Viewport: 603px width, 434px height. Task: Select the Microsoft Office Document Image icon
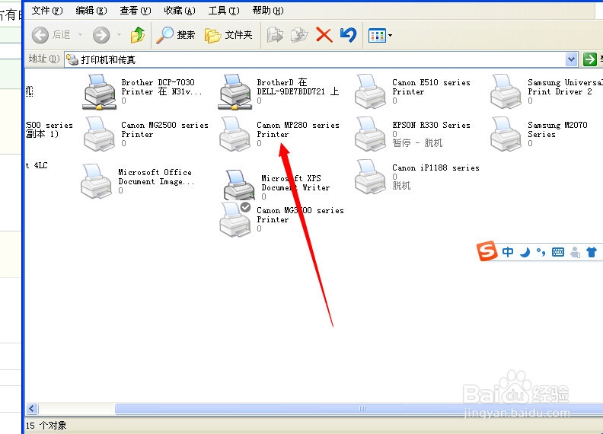click(97, 181)
